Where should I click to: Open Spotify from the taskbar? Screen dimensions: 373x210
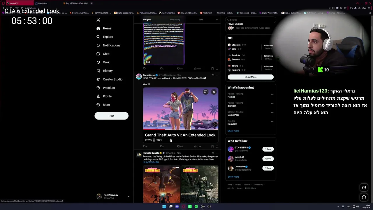[196, 206]
